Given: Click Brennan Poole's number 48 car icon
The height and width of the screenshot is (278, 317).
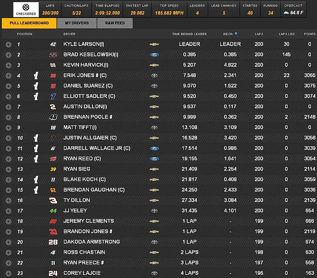Looking at the screenshot, I should pyautogui.click(x=53, y=117).
